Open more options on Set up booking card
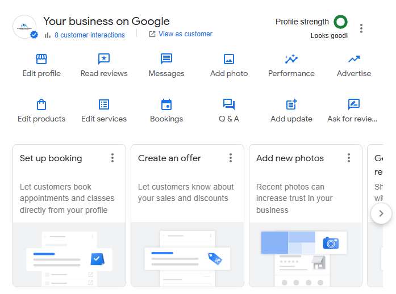Screen dimensions: 396x294 (x=112, y=158)
